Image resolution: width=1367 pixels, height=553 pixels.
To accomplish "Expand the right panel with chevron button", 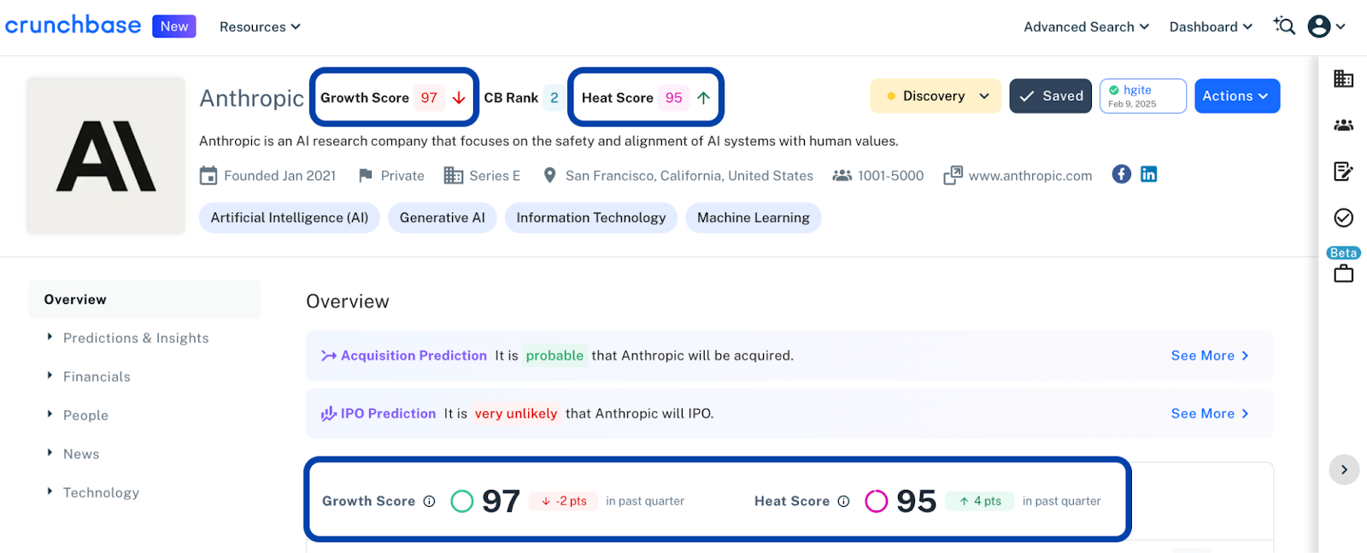I will (1344, 469).
